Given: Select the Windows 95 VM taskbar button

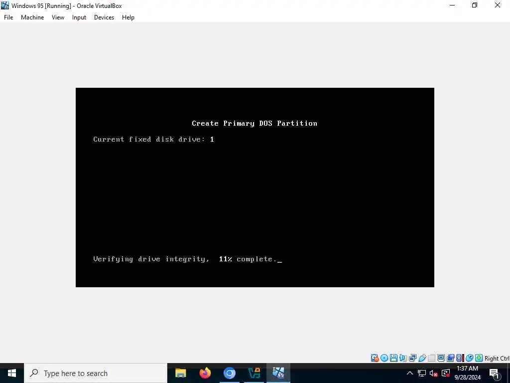Looking at the screenshot, I should pyautogui.click(x=278, y=373).
